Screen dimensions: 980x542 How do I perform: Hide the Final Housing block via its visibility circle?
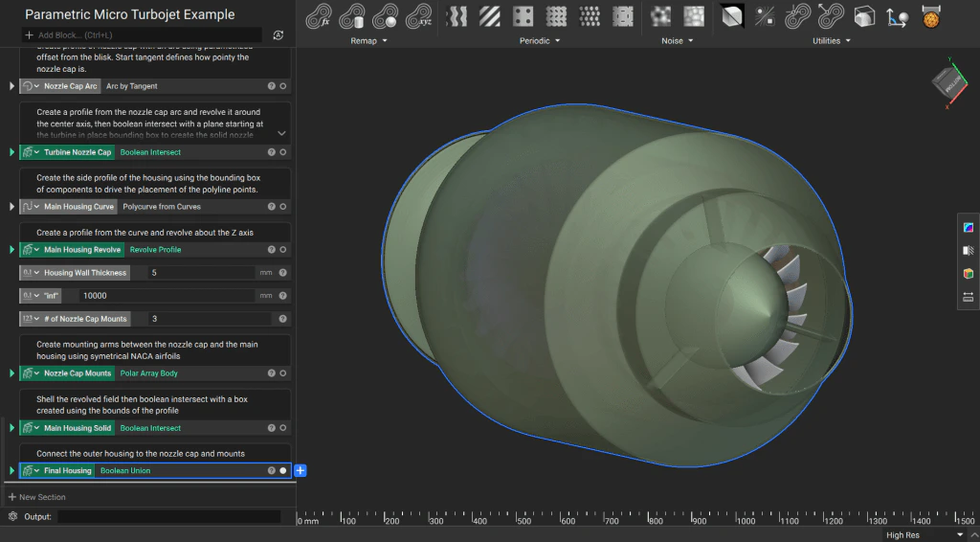click(283, 471)
